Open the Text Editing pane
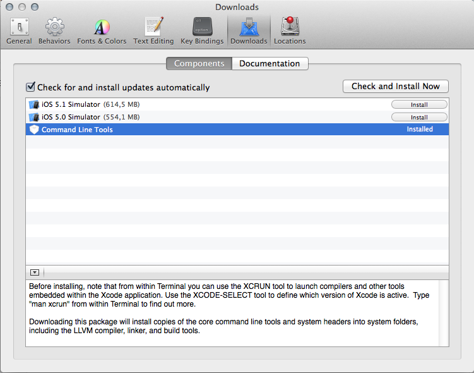Screen dimensions: 474x373 (x=153, y=30)
